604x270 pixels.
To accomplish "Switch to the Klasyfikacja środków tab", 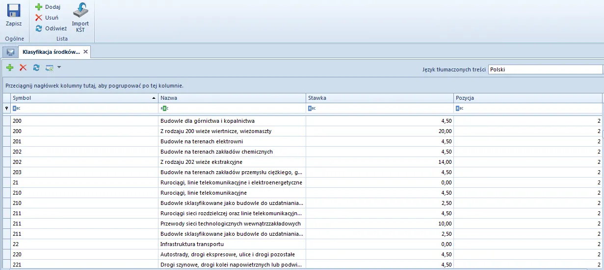I will 51,52.
